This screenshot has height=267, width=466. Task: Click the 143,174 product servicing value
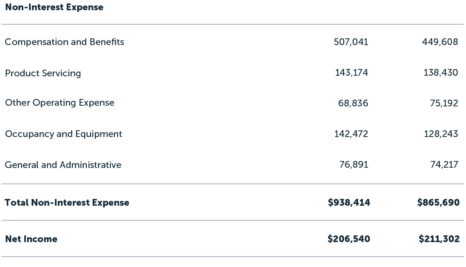coord(351,73)
